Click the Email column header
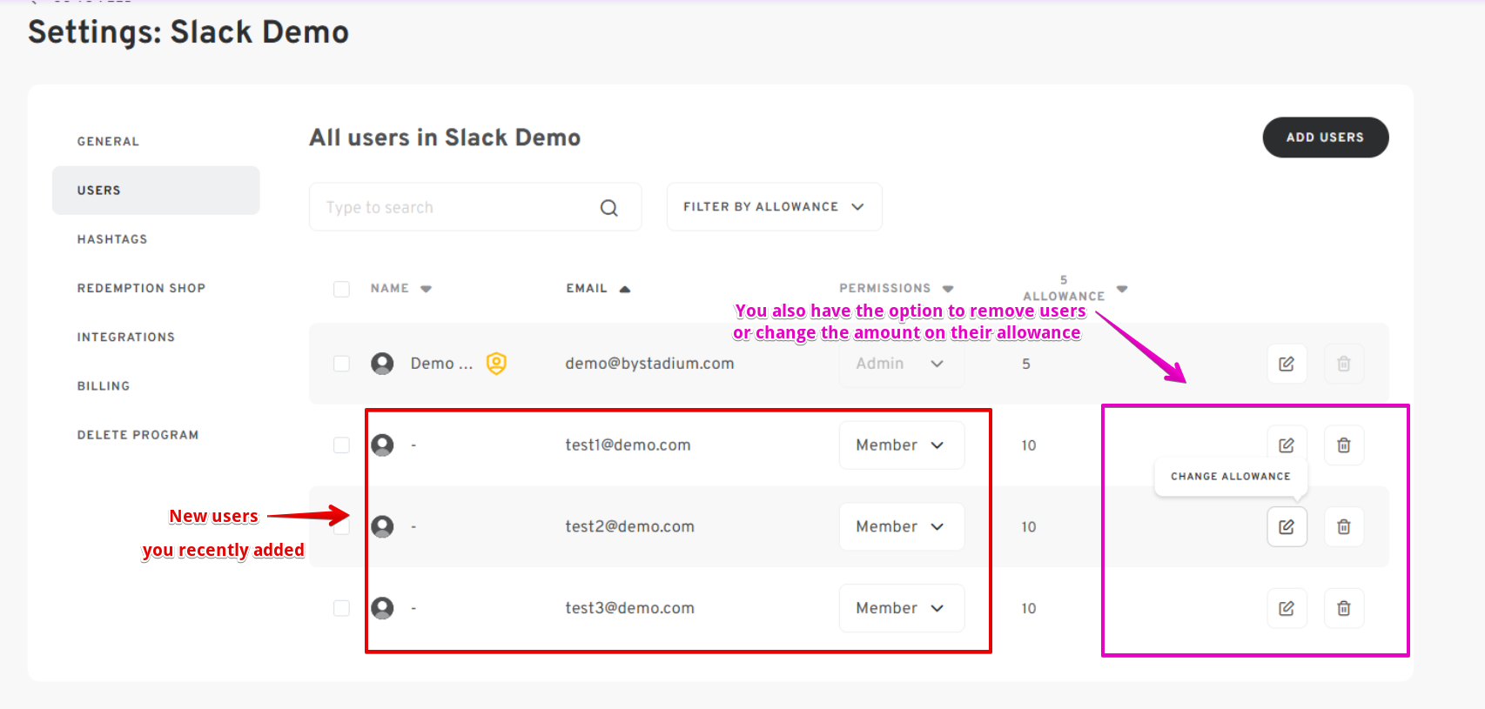The image size is (1485, 709). pos(587,289)
